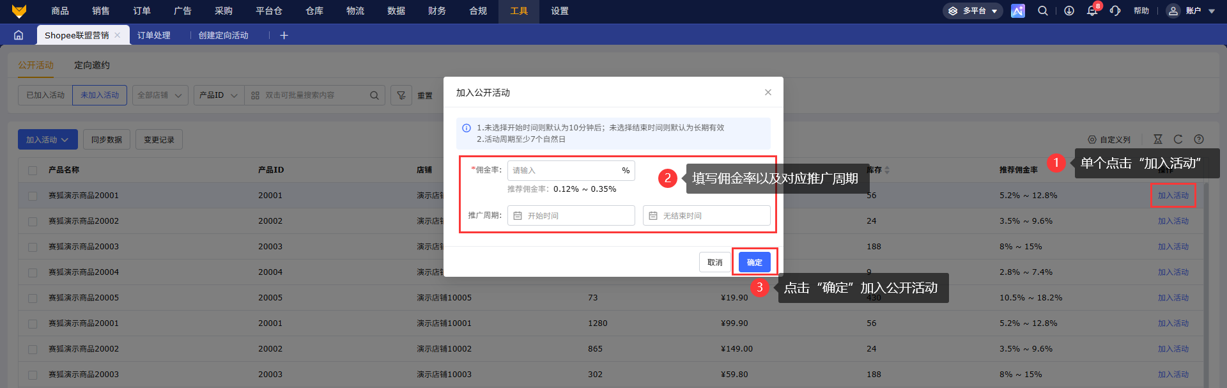Viewport: 1227px width, 388px height.
Task: Click the filter funnel icon button
Action: [x=401, y=95]
